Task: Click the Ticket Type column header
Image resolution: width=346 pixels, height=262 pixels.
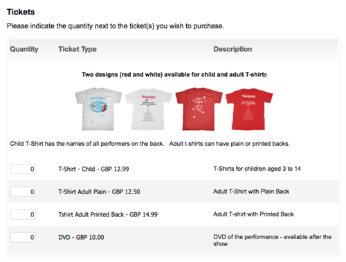Action: [78, 49]
